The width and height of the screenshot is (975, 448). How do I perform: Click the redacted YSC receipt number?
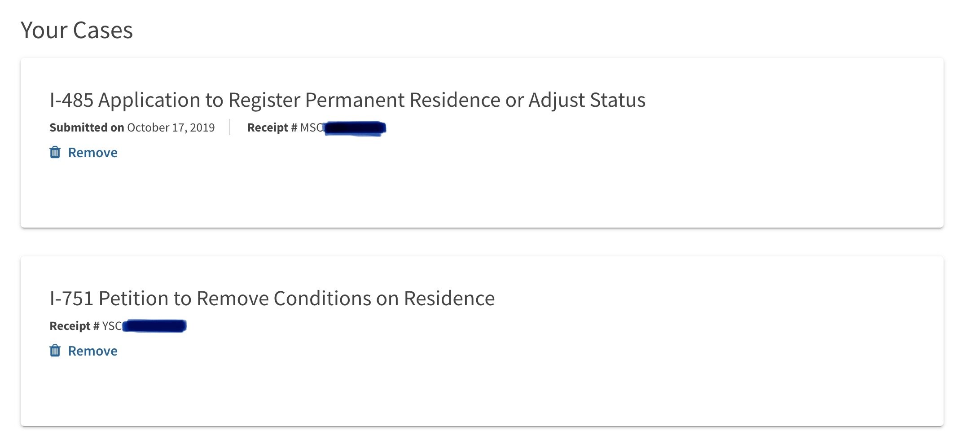click(155, 326)
